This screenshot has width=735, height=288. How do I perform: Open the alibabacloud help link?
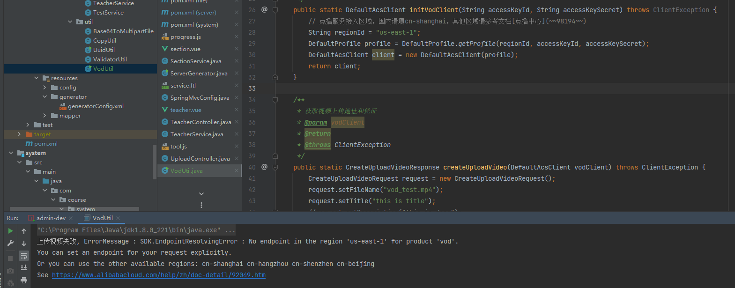pyautogui.click(x=158, y=275)
